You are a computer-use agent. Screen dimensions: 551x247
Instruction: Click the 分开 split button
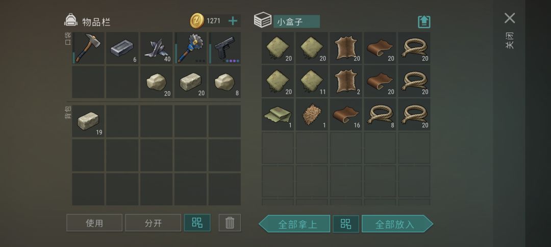[153, 223]
